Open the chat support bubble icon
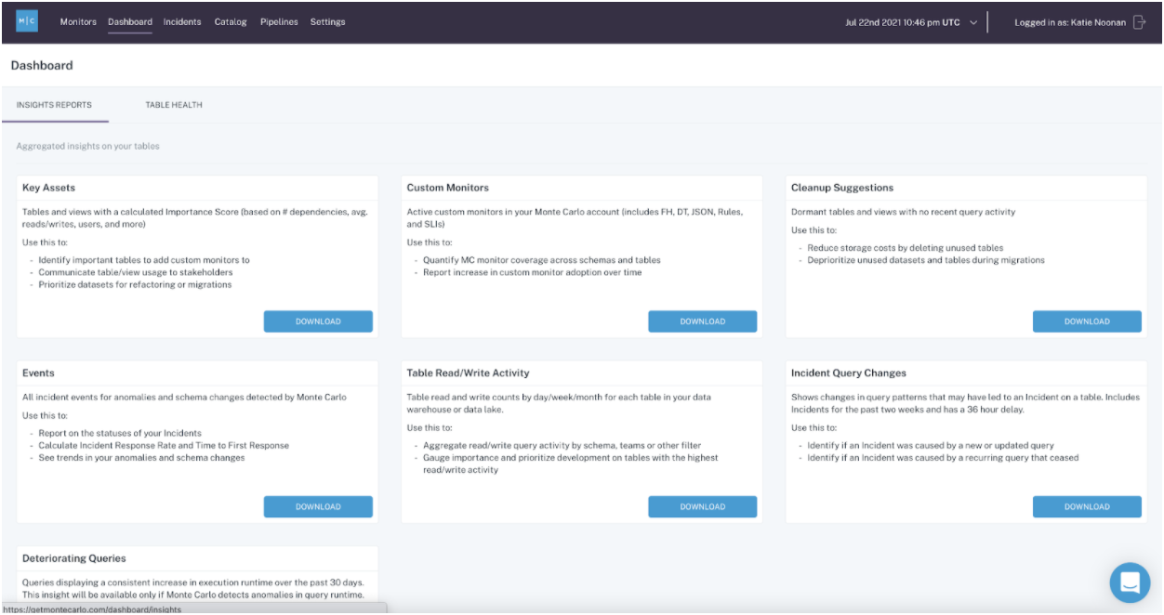The image size is (1164, 615). click(x=1130, y=582)
